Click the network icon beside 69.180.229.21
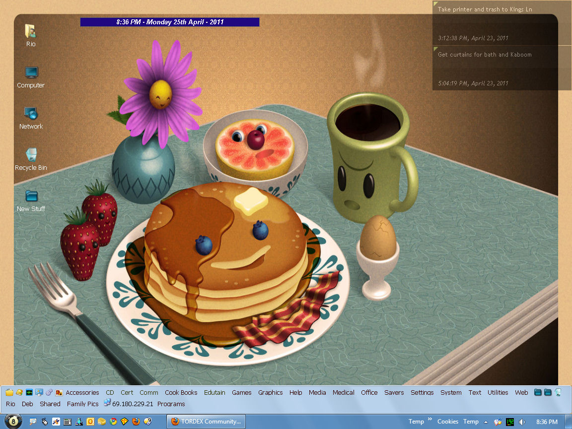 (107, 404)
